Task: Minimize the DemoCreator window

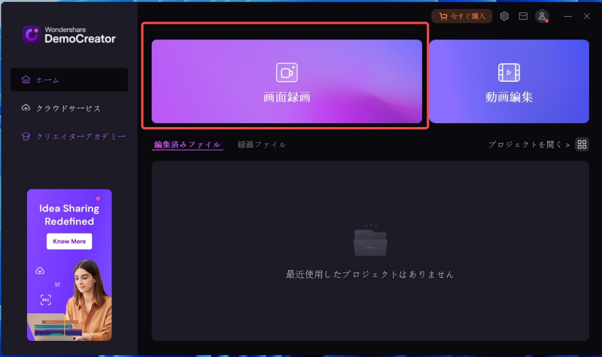Action: [x=568, y=16]
